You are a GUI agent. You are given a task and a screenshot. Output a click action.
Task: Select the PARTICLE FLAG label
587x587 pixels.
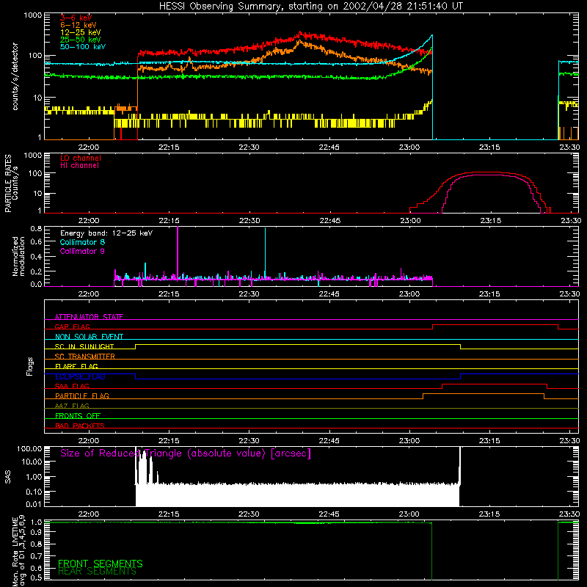pos(82,395)
